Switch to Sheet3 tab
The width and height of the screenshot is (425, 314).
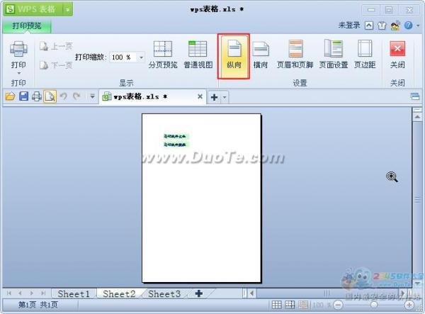point(164,293)
